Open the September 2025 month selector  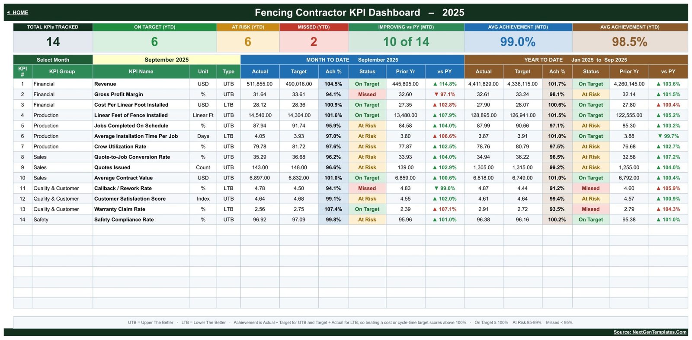[167, 60]
